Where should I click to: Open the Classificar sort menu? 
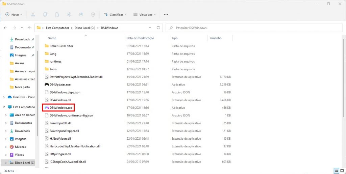point(115,14)
